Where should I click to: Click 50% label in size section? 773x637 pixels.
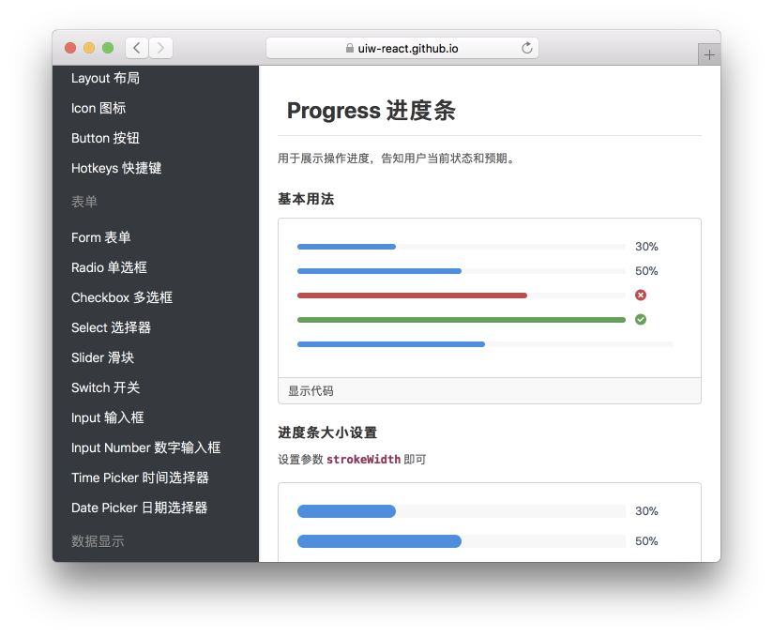click(x=646, y=541)
